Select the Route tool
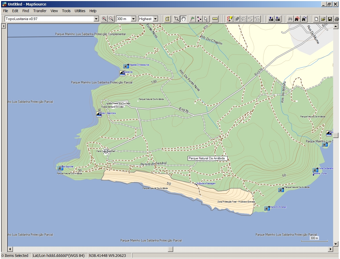Image resolution: width=340 pixels, height=259 pixels. [x=199, y=19]
